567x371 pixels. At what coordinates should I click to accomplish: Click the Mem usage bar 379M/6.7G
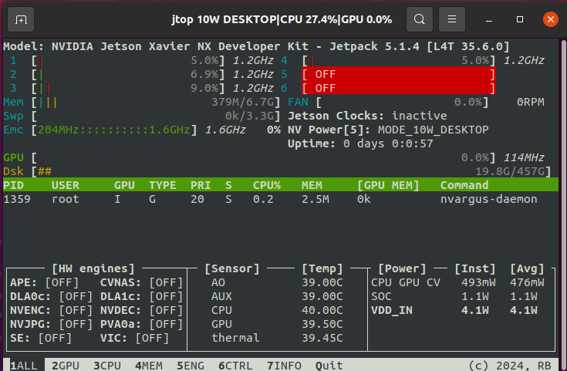point(156,102)
